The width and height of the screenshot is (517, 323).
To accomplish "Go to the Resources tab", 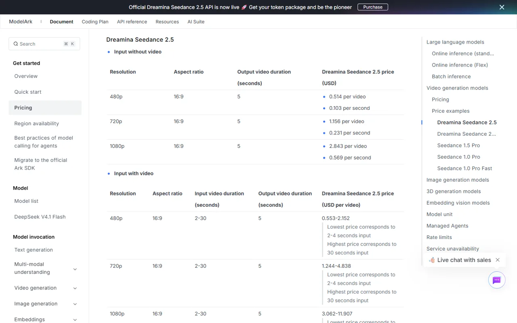I will click(x=167, y=22).
